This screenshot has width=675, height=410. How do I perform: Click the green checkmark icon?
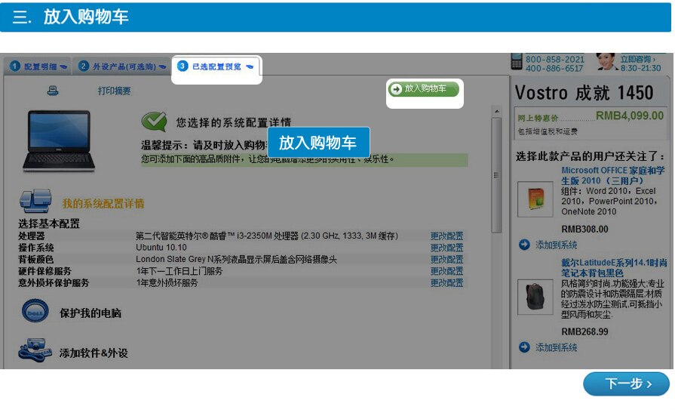[154, 122]
